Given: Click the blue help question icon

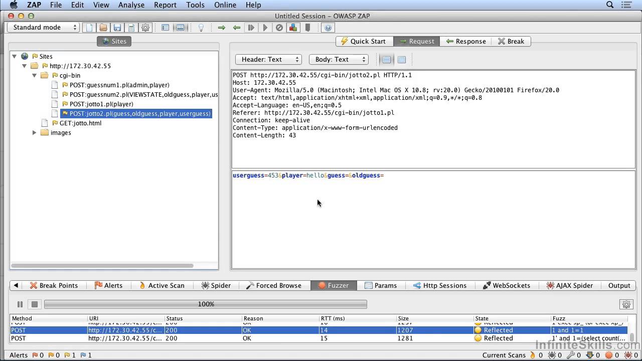Looking at the screenshot, I should [x=328, y=28].
